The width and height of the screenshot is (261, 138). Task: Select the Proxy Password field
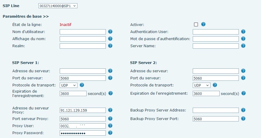(83, 133)
